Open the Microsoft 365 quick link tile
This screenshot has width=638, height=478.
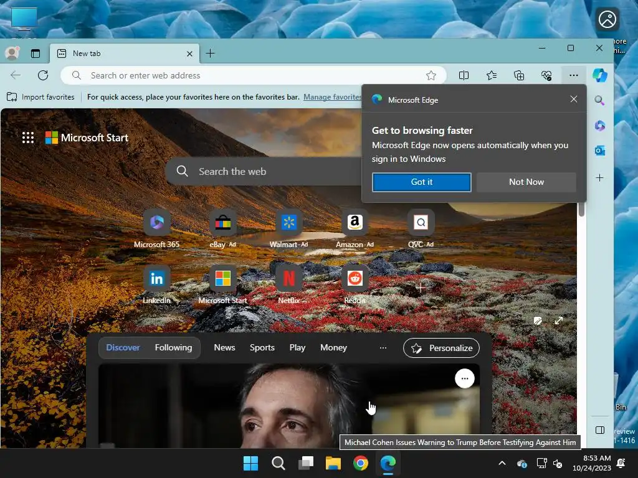click(x=156, y=229)
